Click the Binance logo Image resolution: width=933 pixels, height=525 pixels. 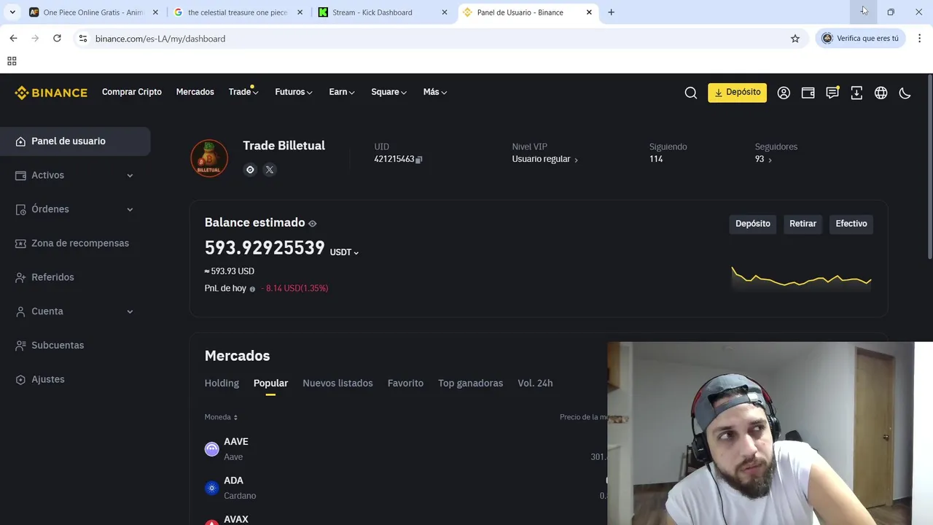click(x=51, y=93)
